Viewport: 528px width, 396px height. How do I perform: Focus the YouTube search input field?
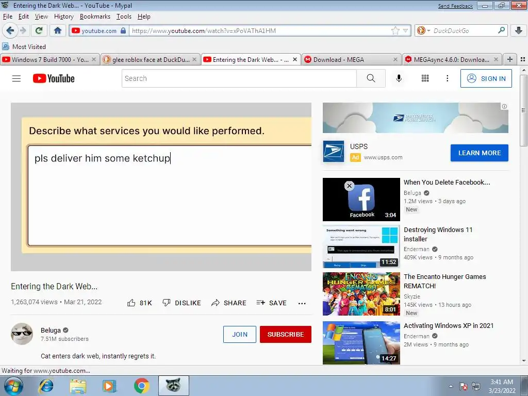pos(239,78)
